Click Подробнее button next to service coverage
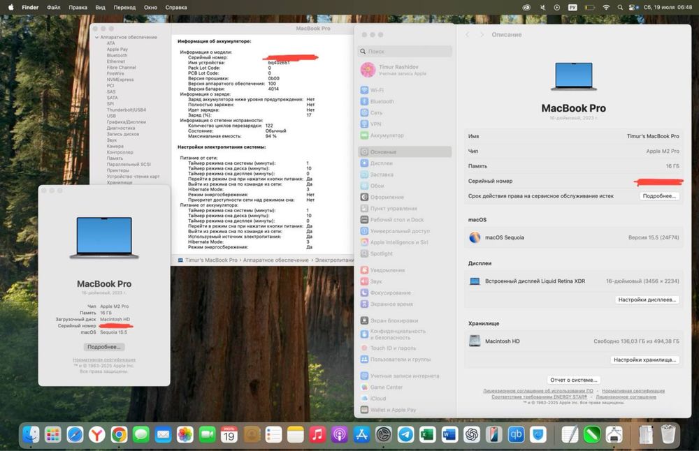Viewport: 699px width, 451px height. tap(659, 196)
